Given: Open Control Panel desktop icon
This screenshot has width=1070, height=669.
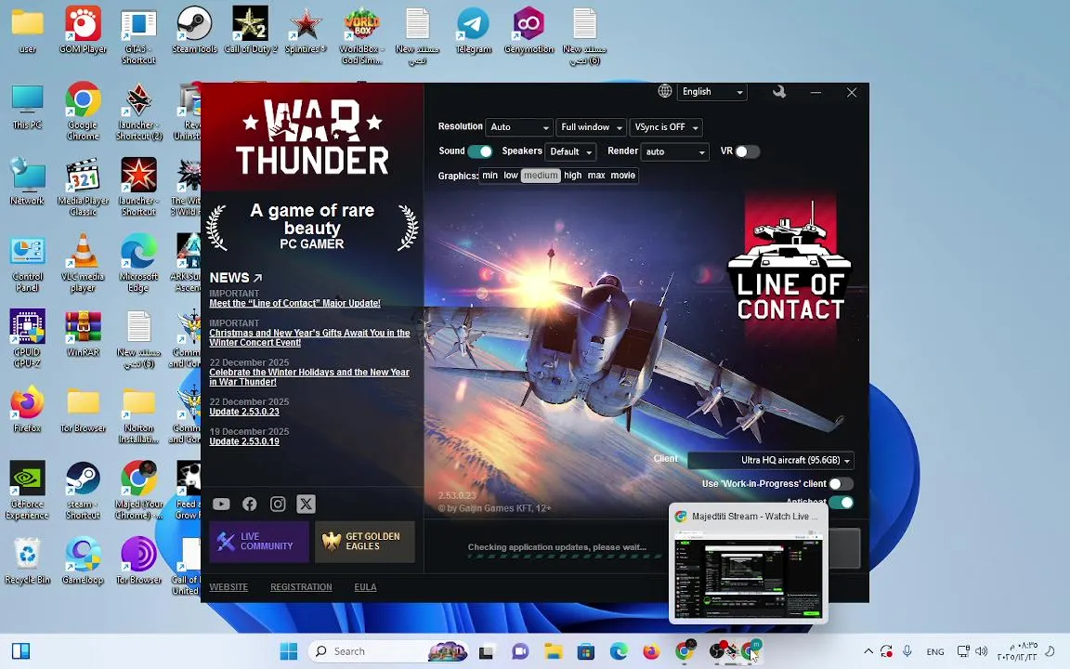Looking at the screenshot, I should click(27, 264).
